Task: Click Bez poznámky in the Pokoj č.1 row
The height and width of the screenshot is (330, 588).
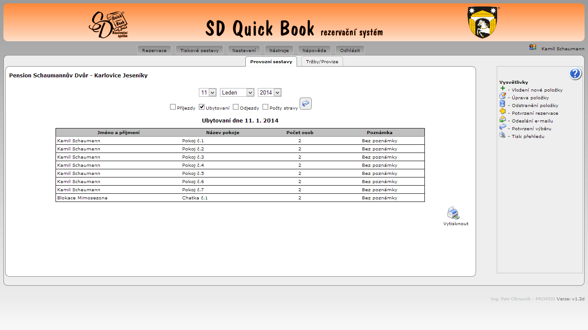Action: pos(380,141)
